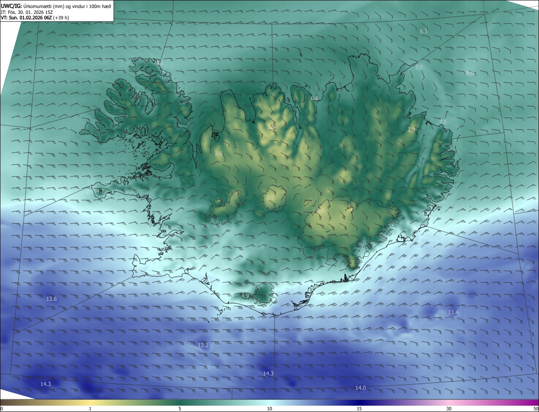This screenshot has height=412, width=539.
Task: Select the 1 tick label of the legend
Action: point(90,409)
